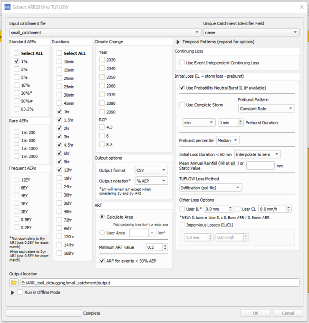The image size is (309, 323).
Task: Uncheck the 12hr duration checkbox
Action: 59,169
